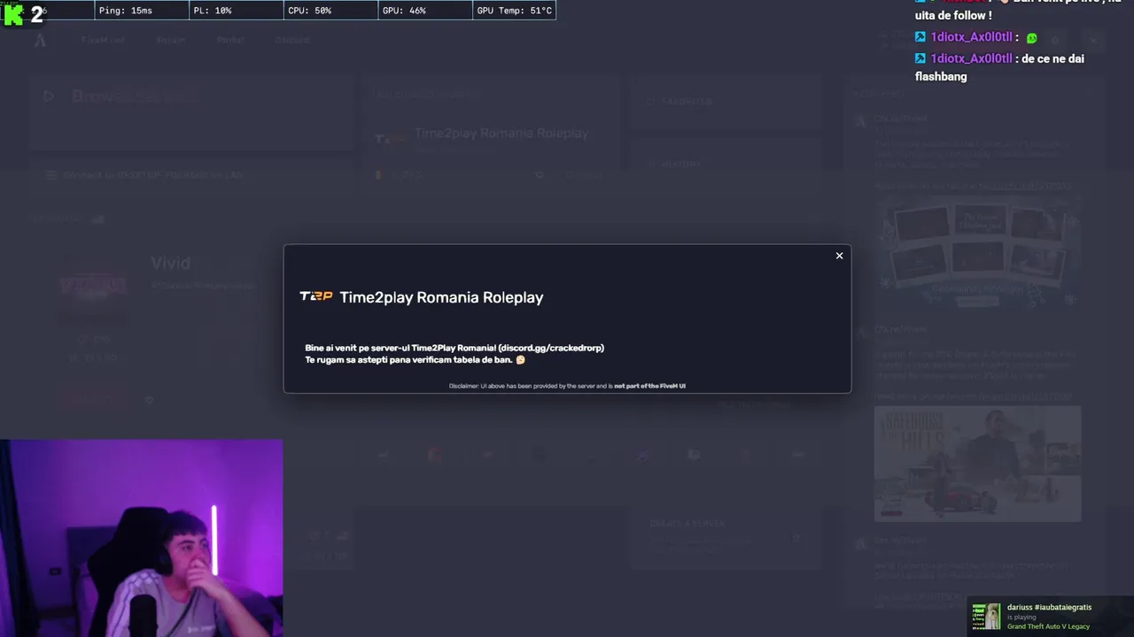Close the Time2play Romania Roleplay dialog
This screenshot has height=637, width=1134.
point(839,256)
